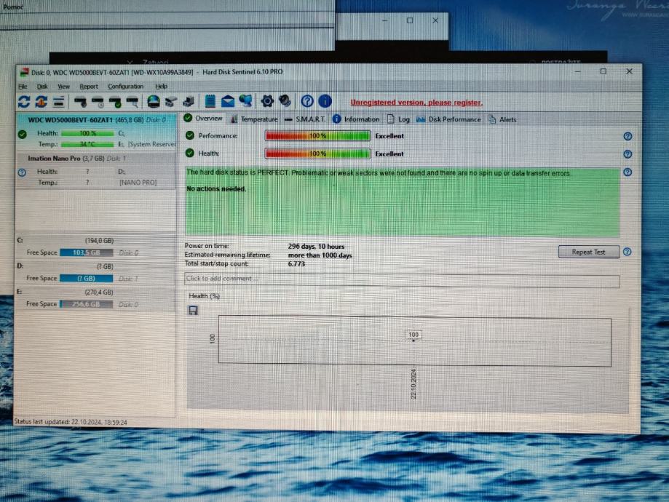Click the C: free space 103,5 GB bar
This screenshot has width=669, height=502.
click(x=86, y=253)
